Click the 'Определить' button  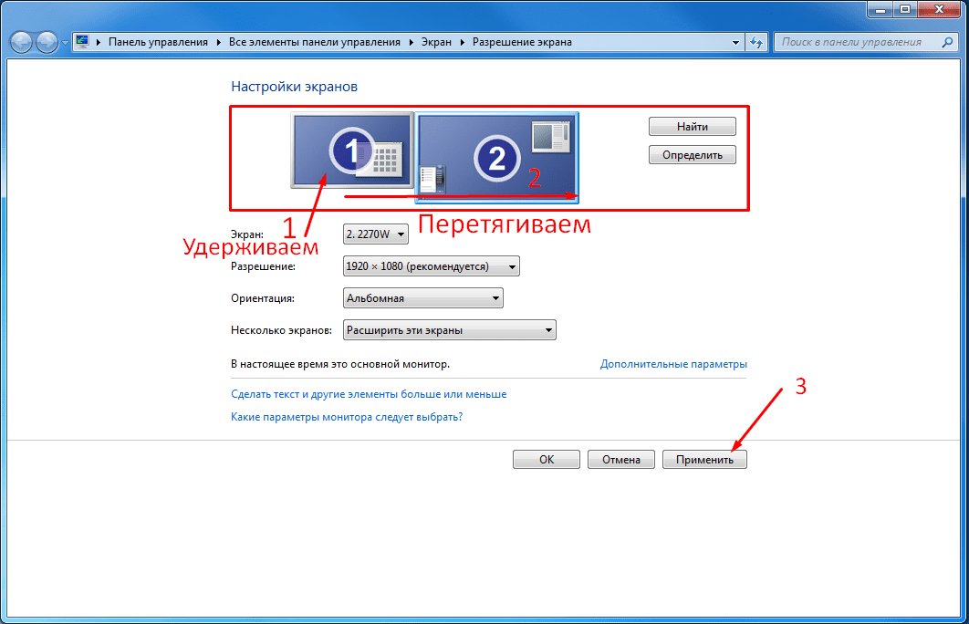[693, 155]
